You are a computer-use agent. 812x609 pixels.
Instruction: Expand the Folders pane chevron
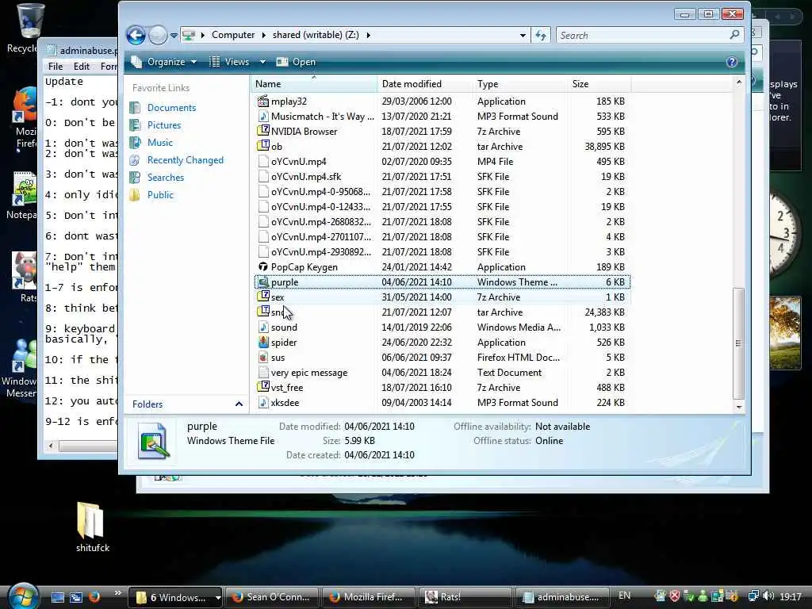tap(239, 404)
